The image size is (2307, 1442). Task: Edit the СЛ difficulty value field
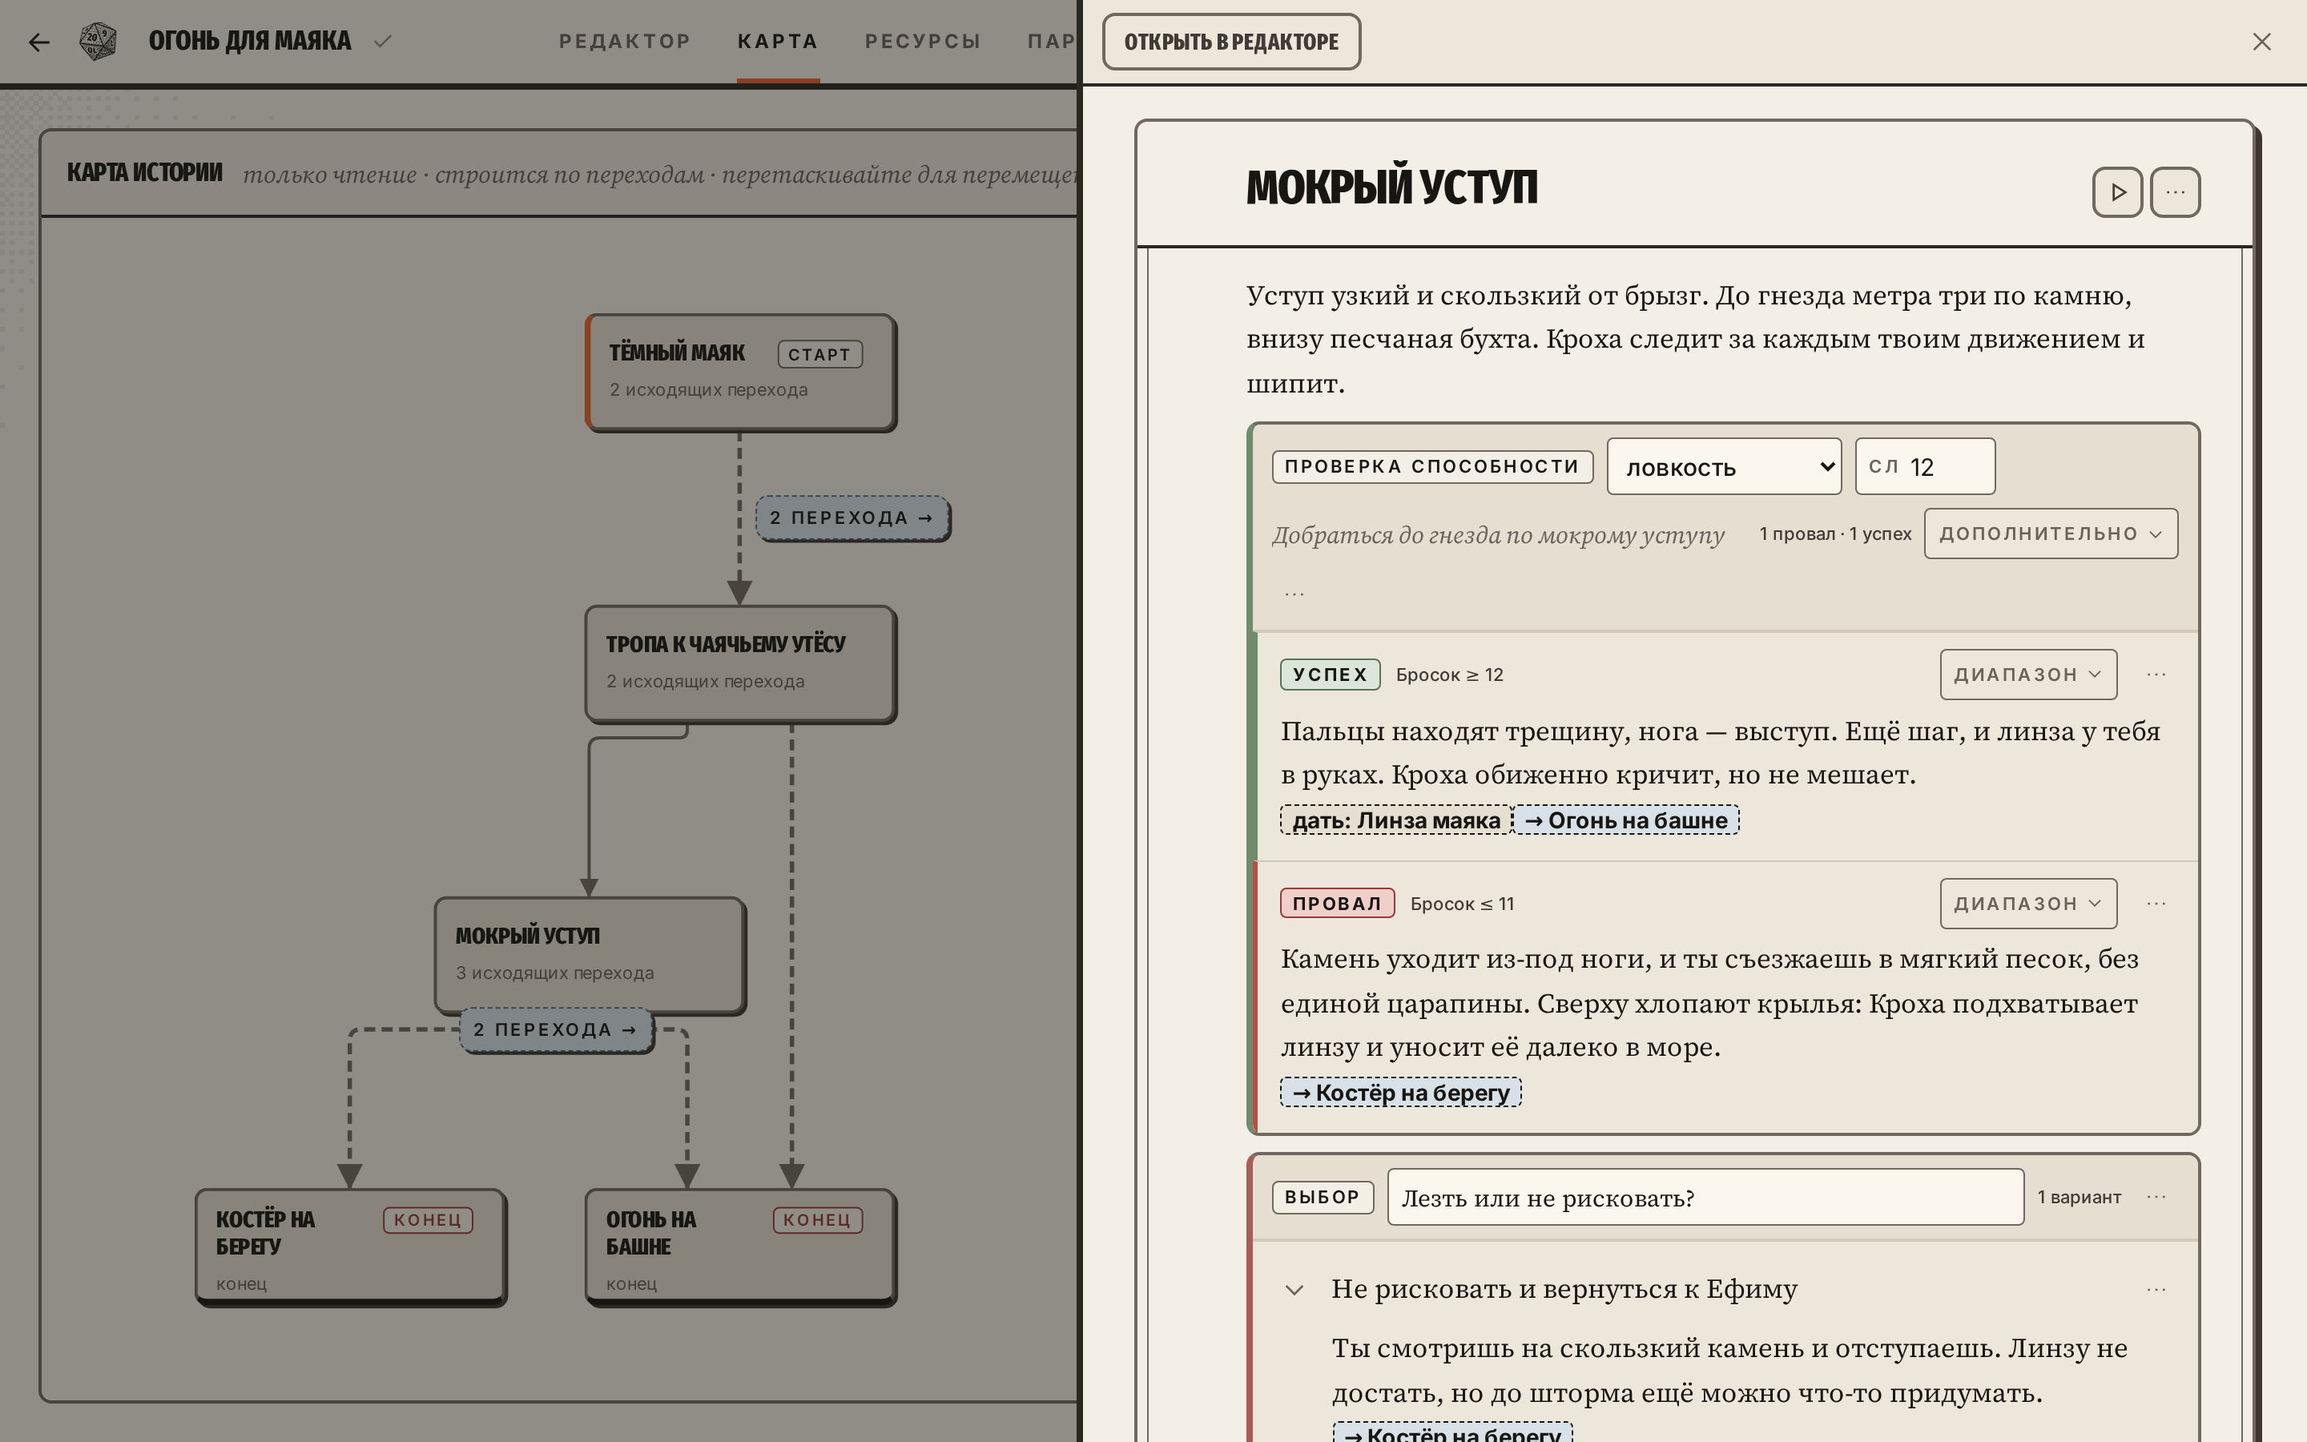click(1925, 466)
